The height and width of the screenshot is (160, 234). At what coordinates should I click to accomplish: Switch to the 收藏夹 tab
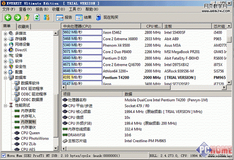tap(24, 26)
